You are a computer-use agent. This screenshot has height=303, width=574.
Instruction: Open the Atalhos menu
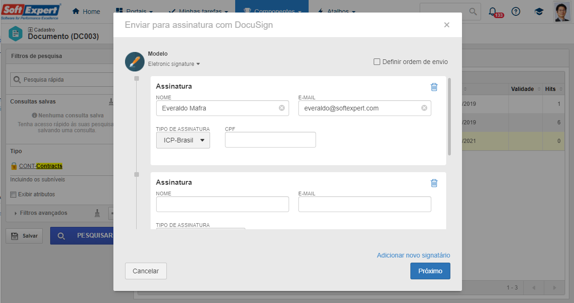(336, 12)
